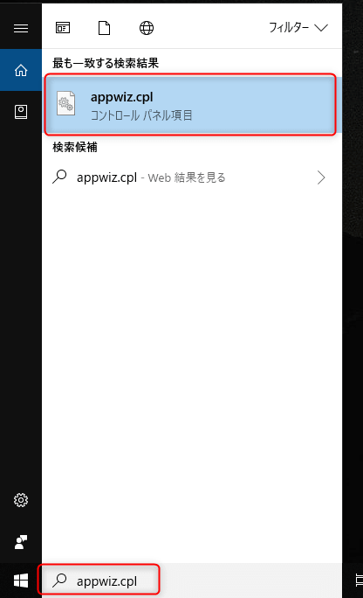This screenshot has height=598, width=363.
Task: Go to the Home pane icon
Action: coord(21,70)
